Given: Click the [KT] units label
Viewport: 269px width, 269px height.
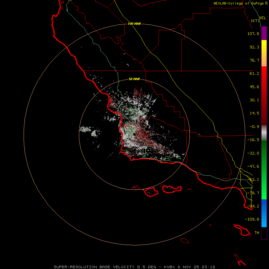Looking at the screenshot, I should 255,21.
